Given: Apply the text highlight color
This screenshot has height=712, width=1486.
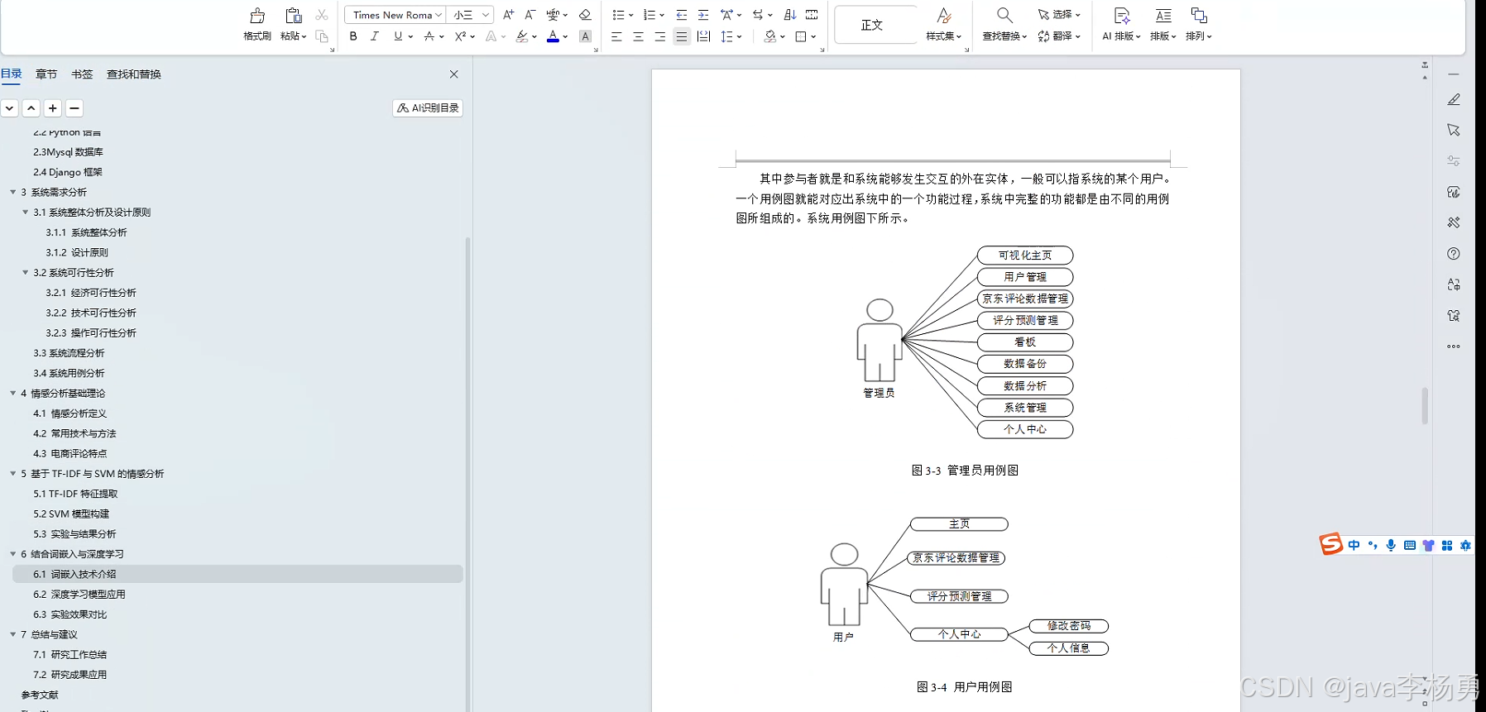Looking at the screenshot, I should (522, 36).
